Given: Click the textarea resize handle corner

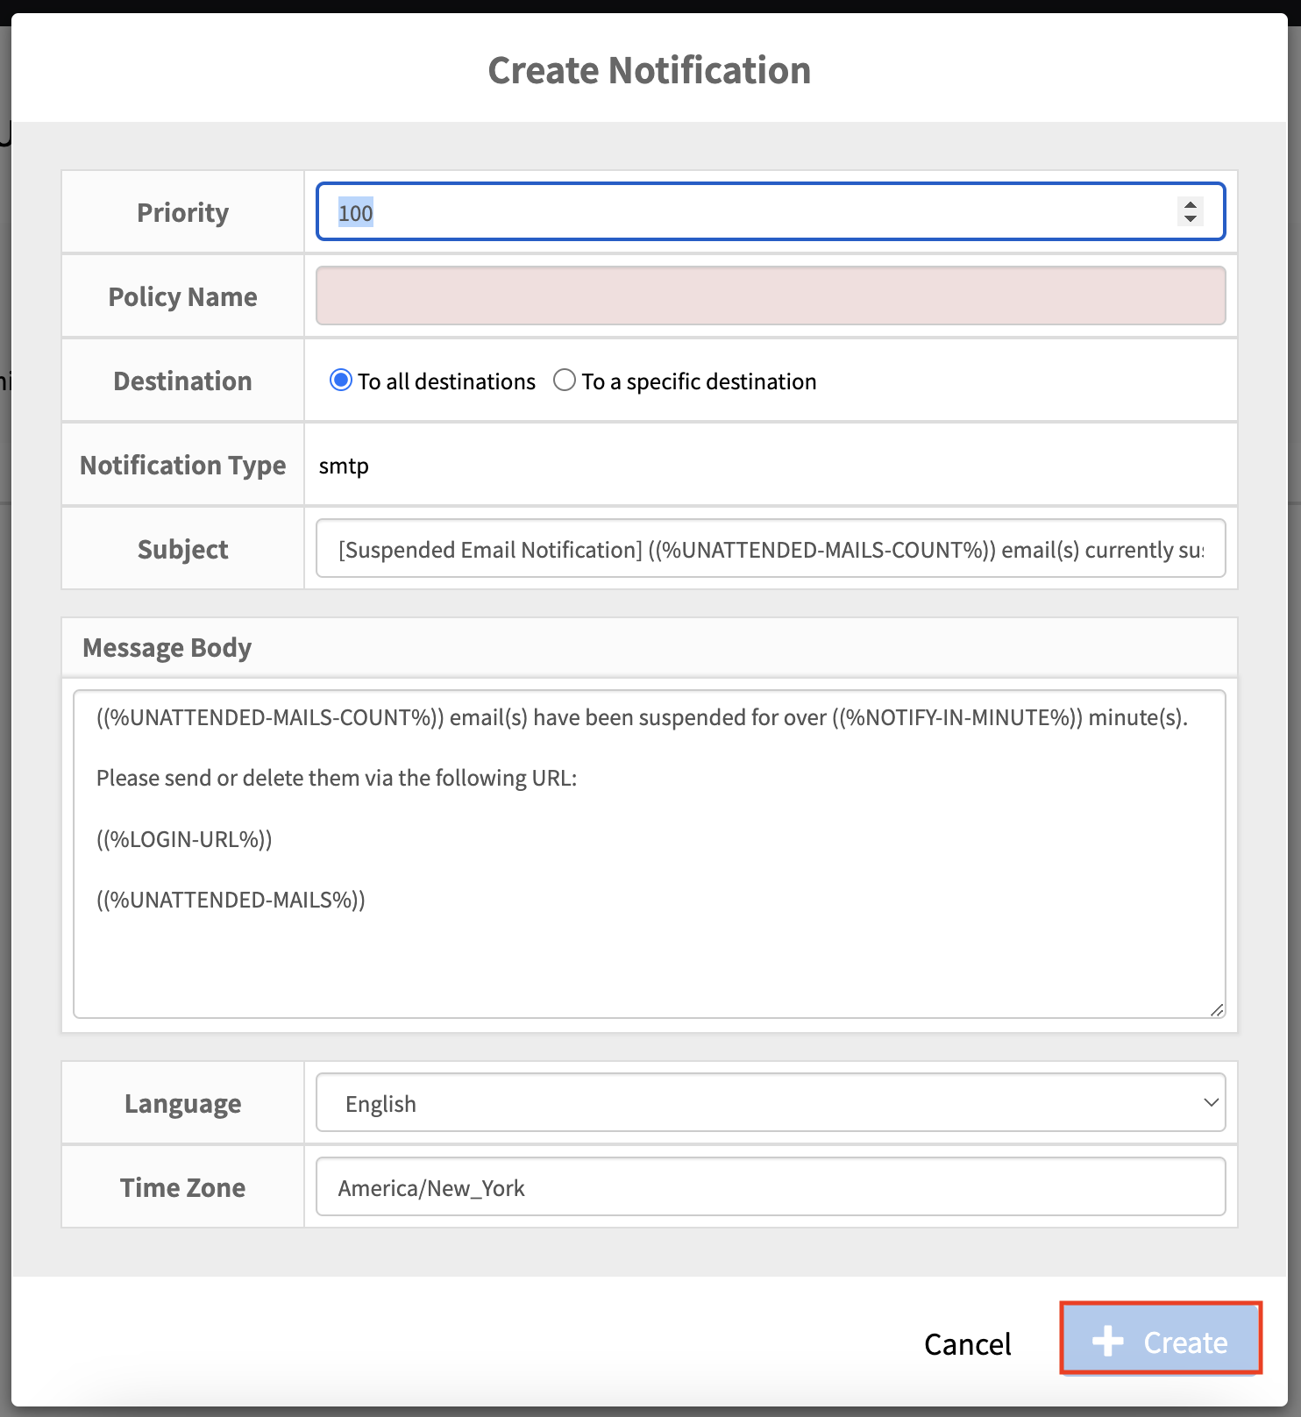Looking at the screenshot, I should 1216,1009.
